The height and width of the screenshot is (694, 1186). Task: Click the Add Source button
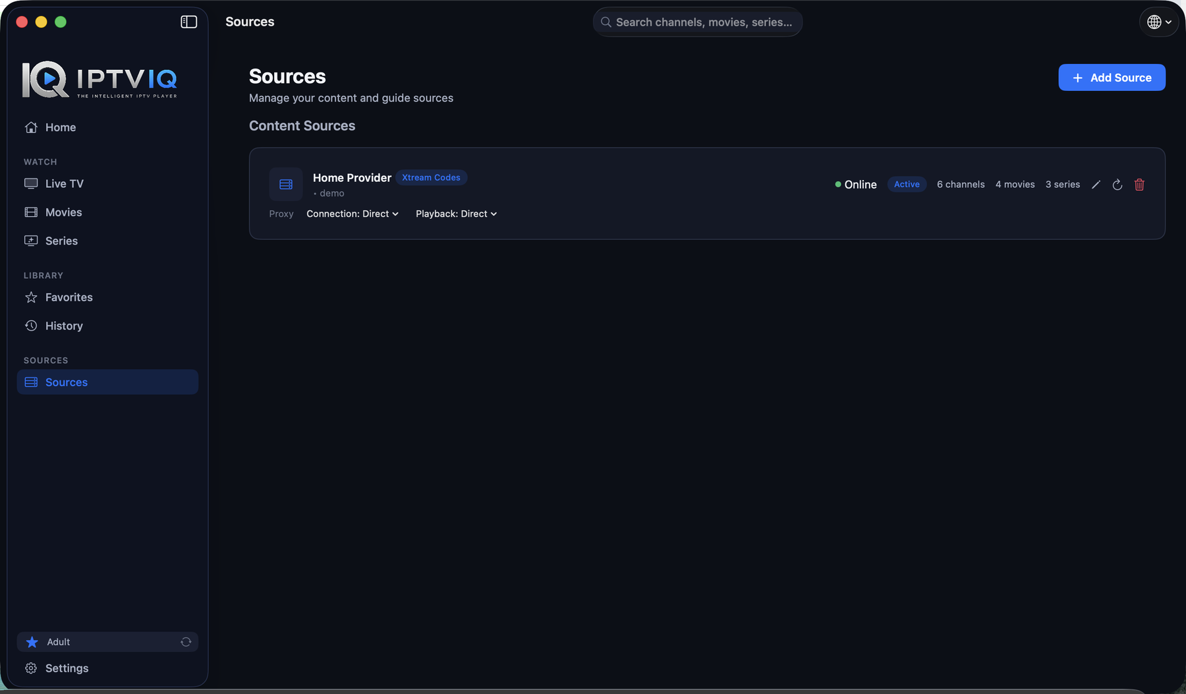[x=1112, y=78]
